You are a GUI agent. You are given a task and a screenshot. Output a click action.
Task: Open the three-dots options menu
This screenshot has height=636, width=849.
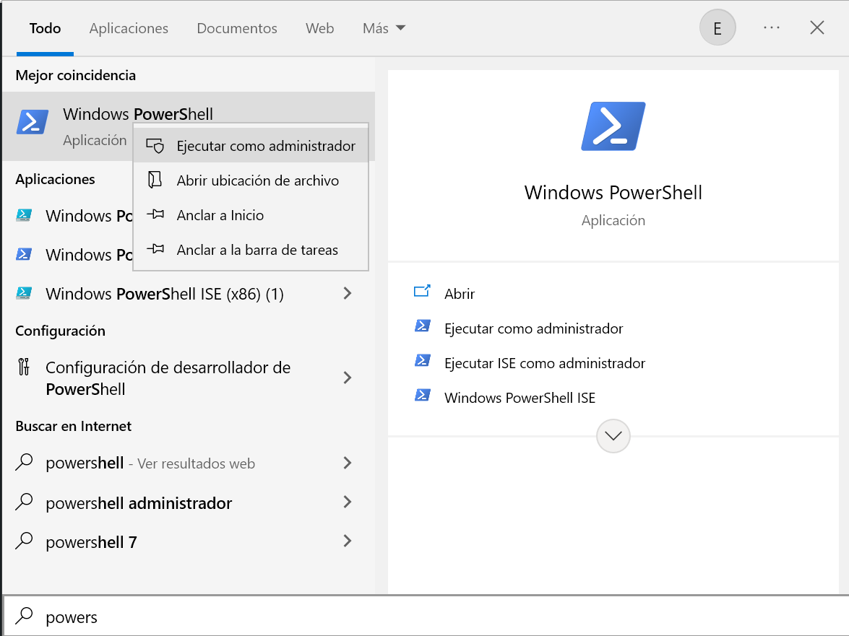click(772, 27)
